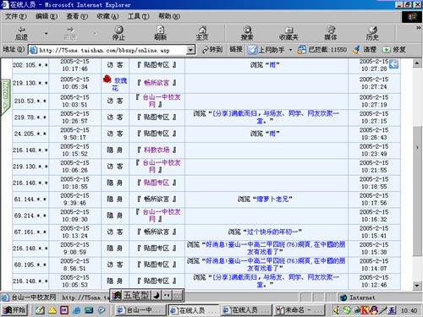Click the Windows 开始 start button
This screenshot has height=317, width=423.
coord(14,310)
